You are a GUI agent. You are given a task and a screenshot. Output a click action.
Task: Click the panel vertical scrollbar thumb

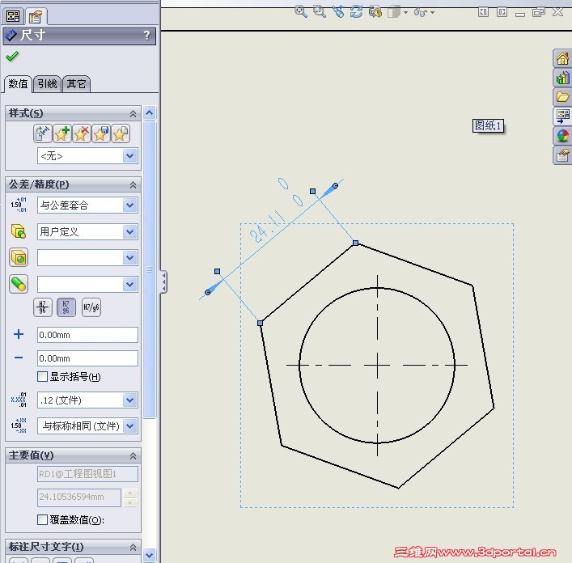[x=149, y=270]
